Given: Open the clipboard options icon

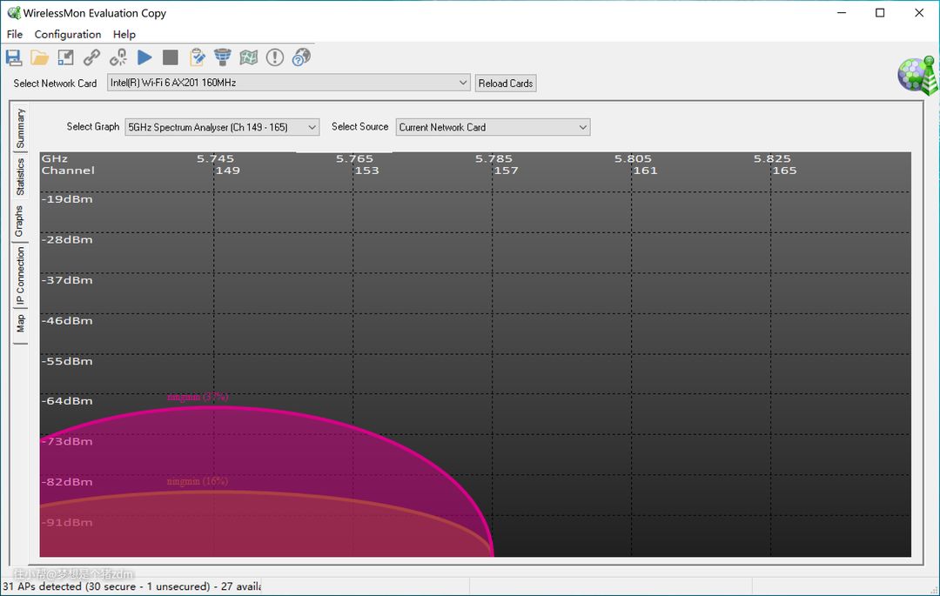Looking at the screenshot, I should [x=198, y=57].
